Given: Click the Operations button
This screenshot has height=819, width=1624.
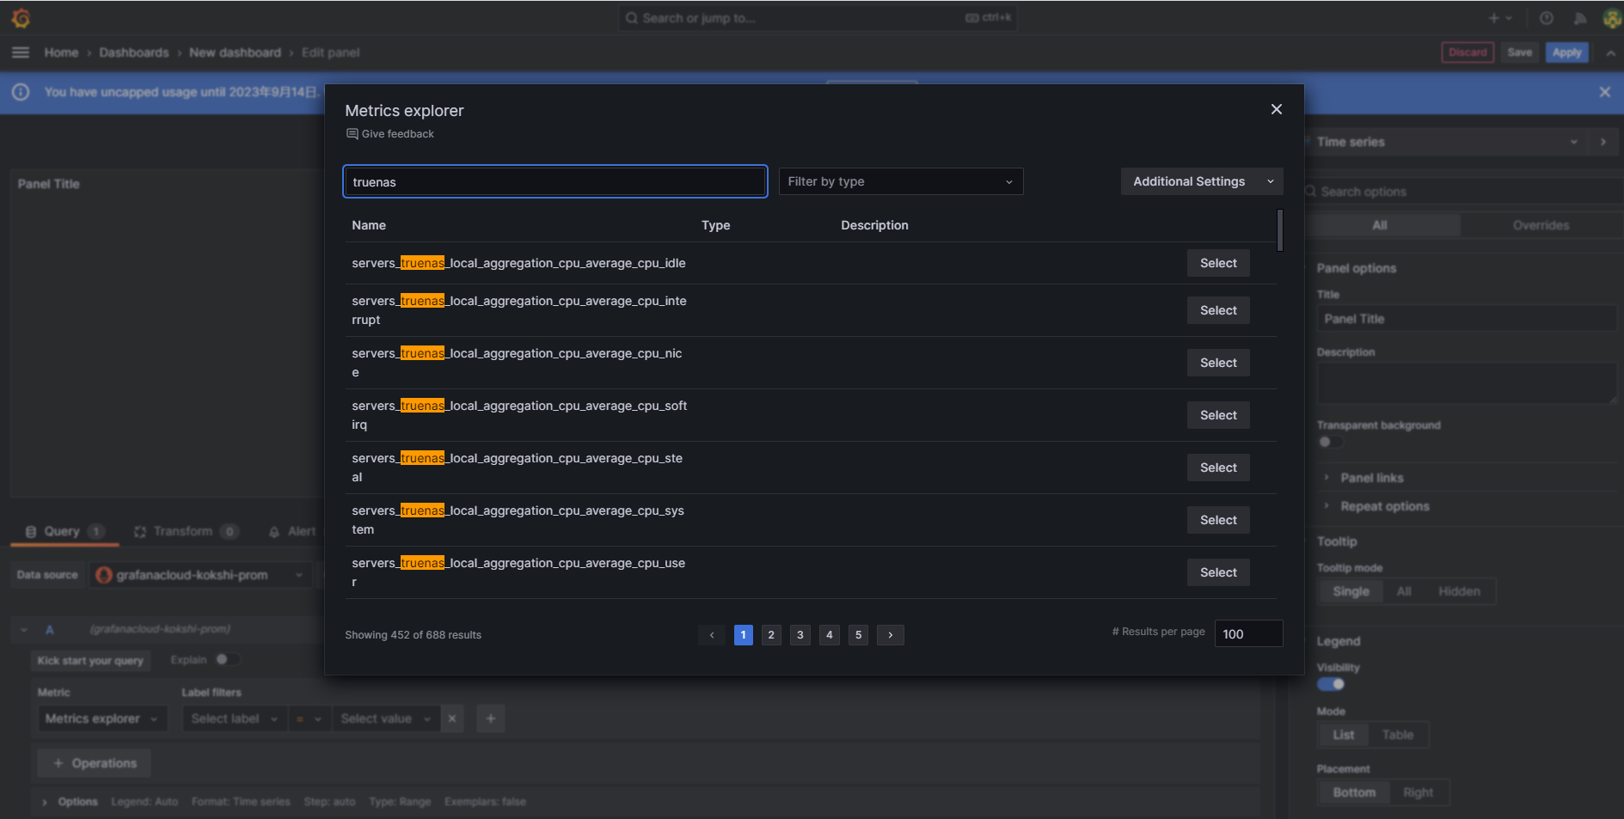Looking at the screenshot, I should click(94, 763).
